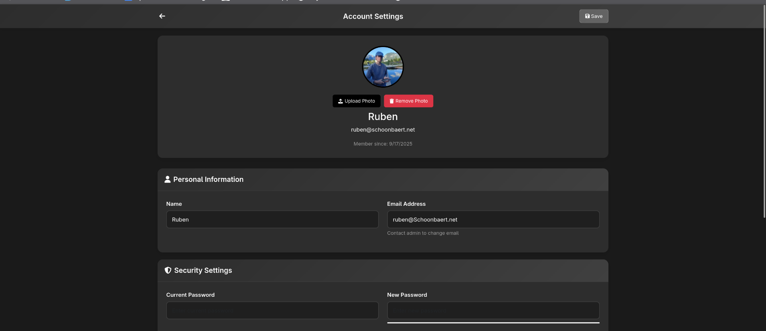Click the Personal Information section heading text

point(208,179)
